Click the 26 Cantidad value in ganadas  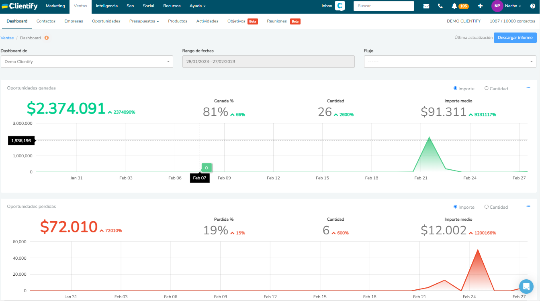(325, 112)
